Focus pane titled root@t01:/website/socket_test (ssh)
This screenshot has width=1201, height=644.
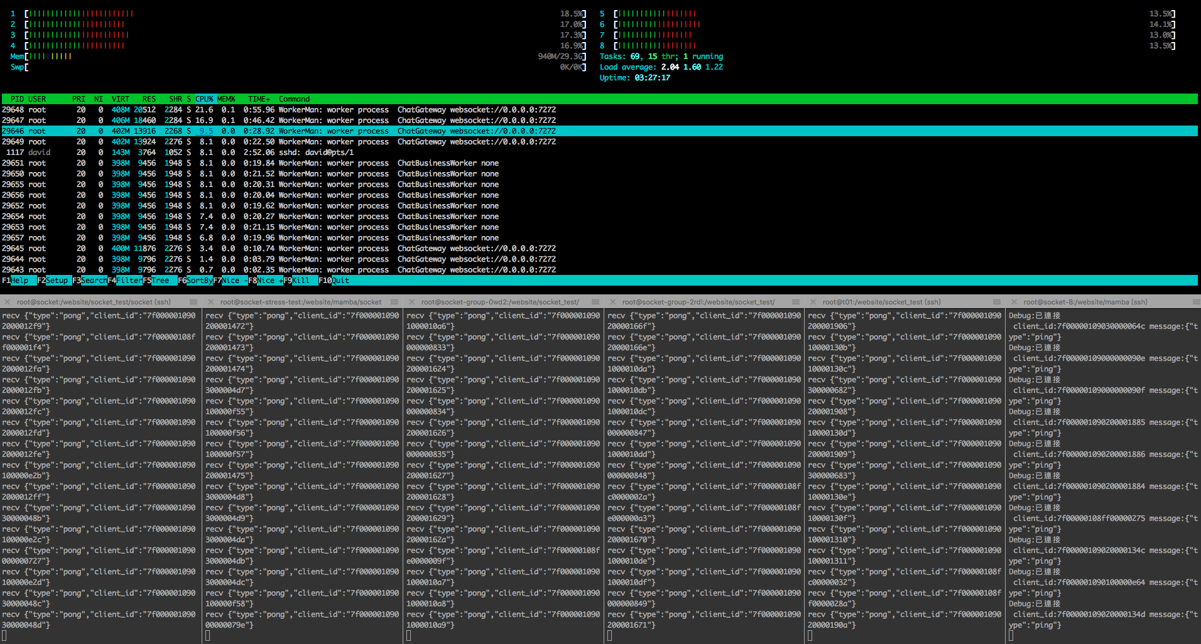[882, 302]
